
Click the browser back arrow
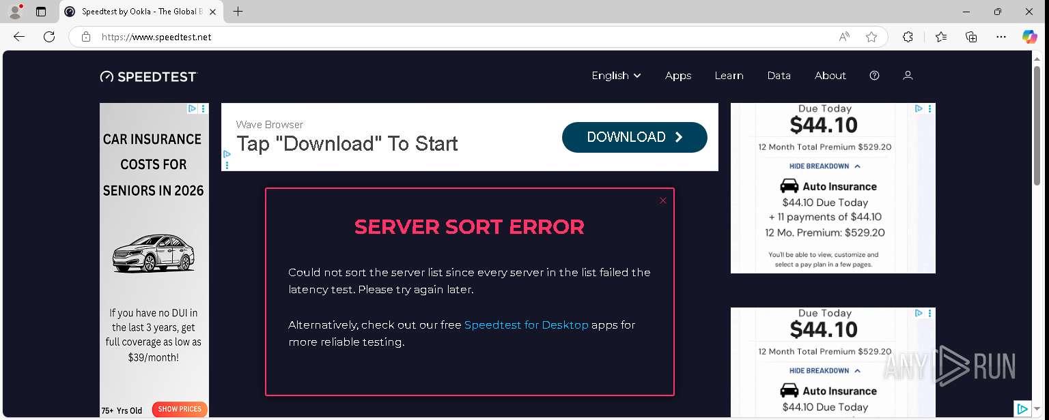19,37
